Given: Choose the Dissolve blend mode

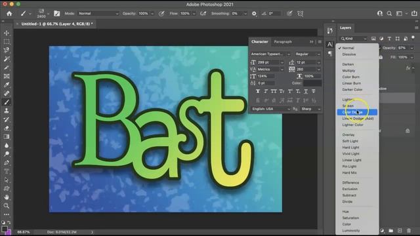Looking at the screenshot, I should pos(349,54).
